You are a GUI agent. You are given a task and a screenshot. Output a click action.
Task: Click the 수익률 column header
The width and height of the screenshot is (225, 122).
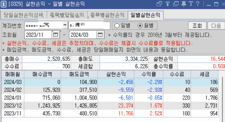[149, 74]
